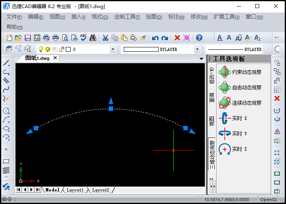Select the Arc draw tool

click(6, 119)
